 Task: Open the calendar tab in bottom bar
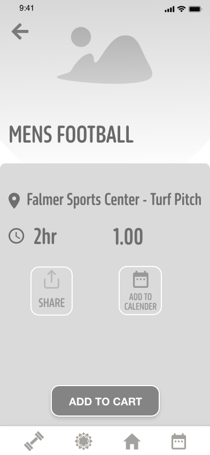178,441
